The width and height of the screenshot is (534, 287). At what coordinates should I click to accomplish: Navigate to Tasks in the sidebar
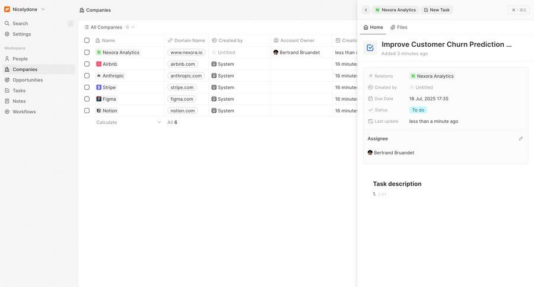click(19, 91)
